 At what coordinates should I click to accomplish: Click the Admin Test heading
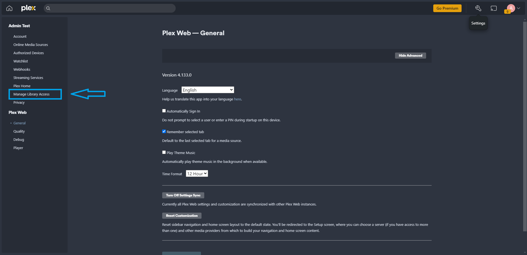click(19, 26)
